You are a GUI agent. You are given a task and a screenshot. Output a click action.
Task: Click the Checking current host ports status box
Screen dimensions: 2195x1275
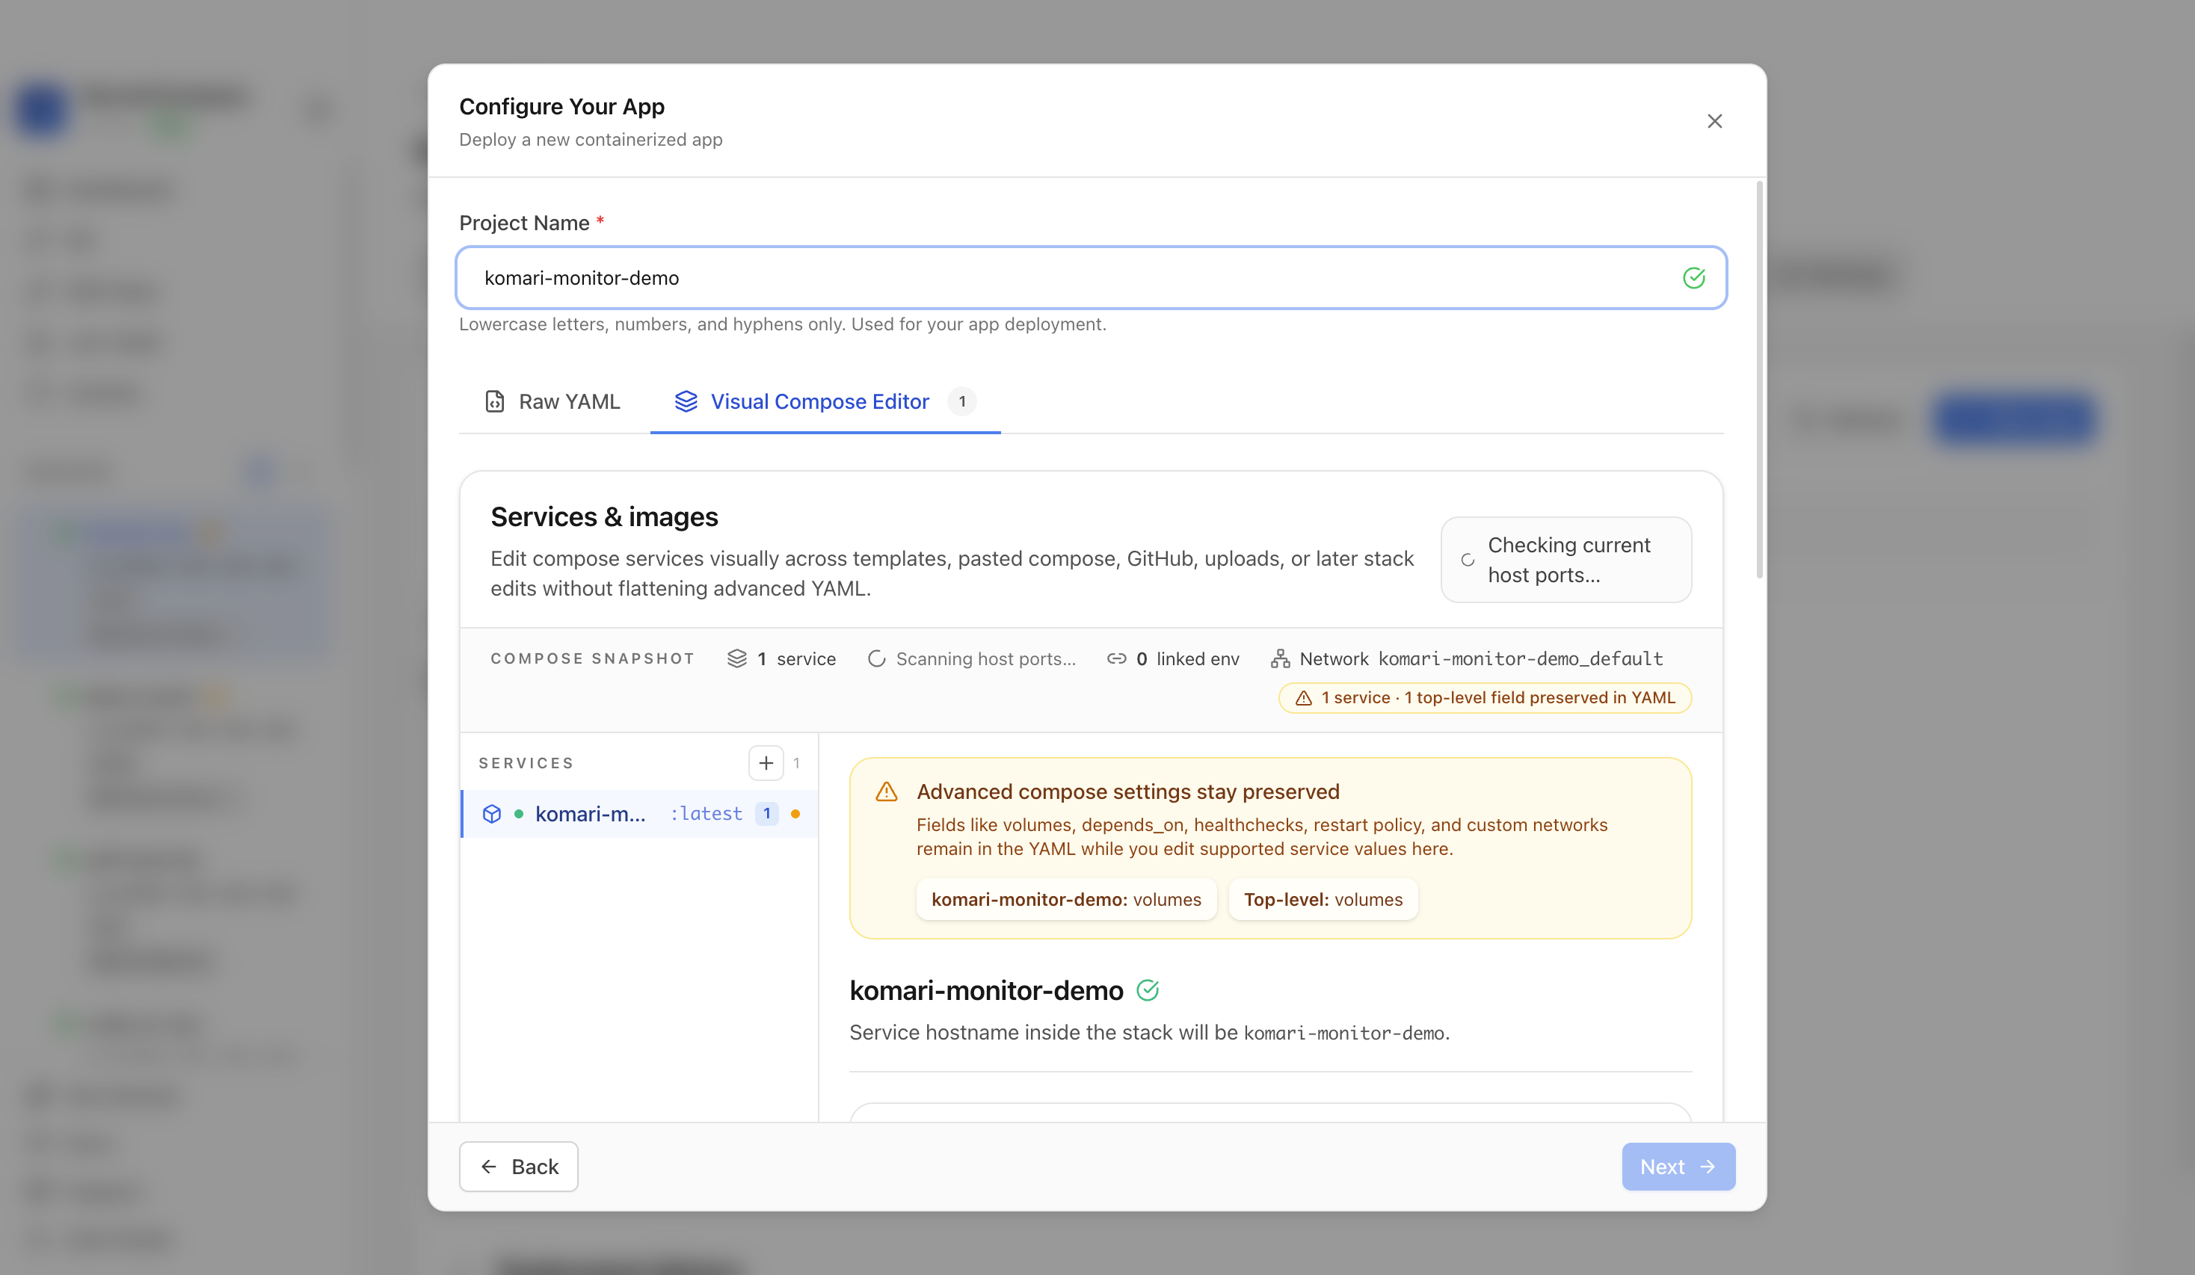[1566, 560]
